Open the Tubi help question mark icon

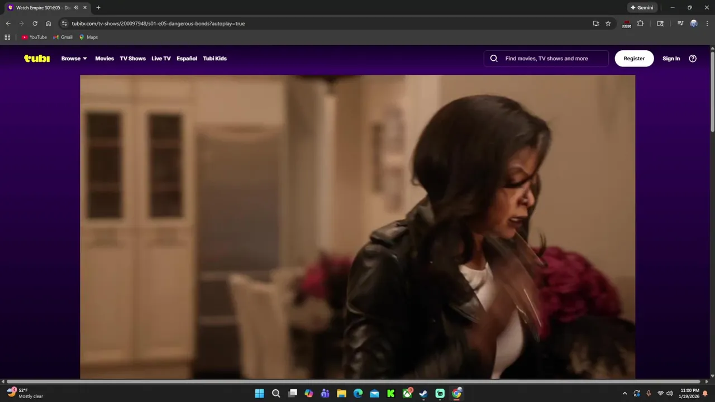(x=693, y=58)
